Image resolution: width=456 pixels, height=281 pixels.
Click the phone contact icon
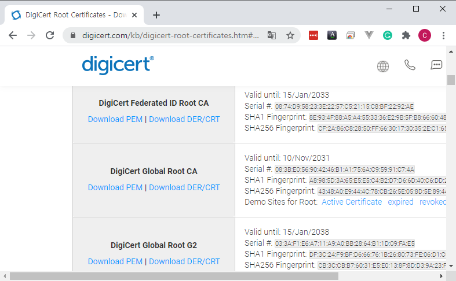coord(410,65)
